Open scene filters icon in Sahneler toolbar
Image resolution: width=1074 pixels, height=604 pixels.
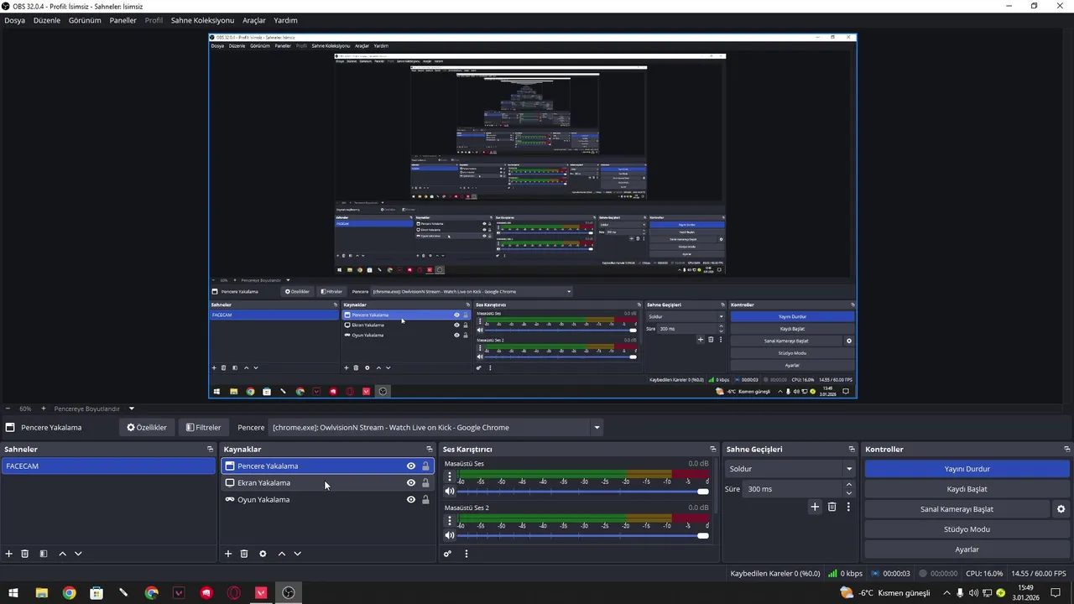tap(44, 554)
